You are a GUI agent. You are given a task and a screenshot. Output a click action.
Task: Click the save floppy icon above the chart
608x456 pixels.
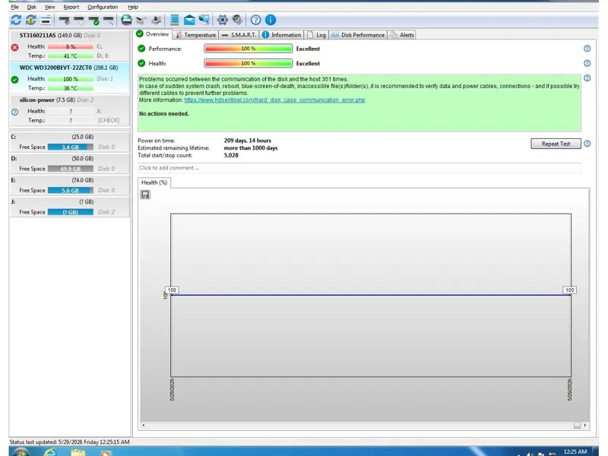point(145,195)
